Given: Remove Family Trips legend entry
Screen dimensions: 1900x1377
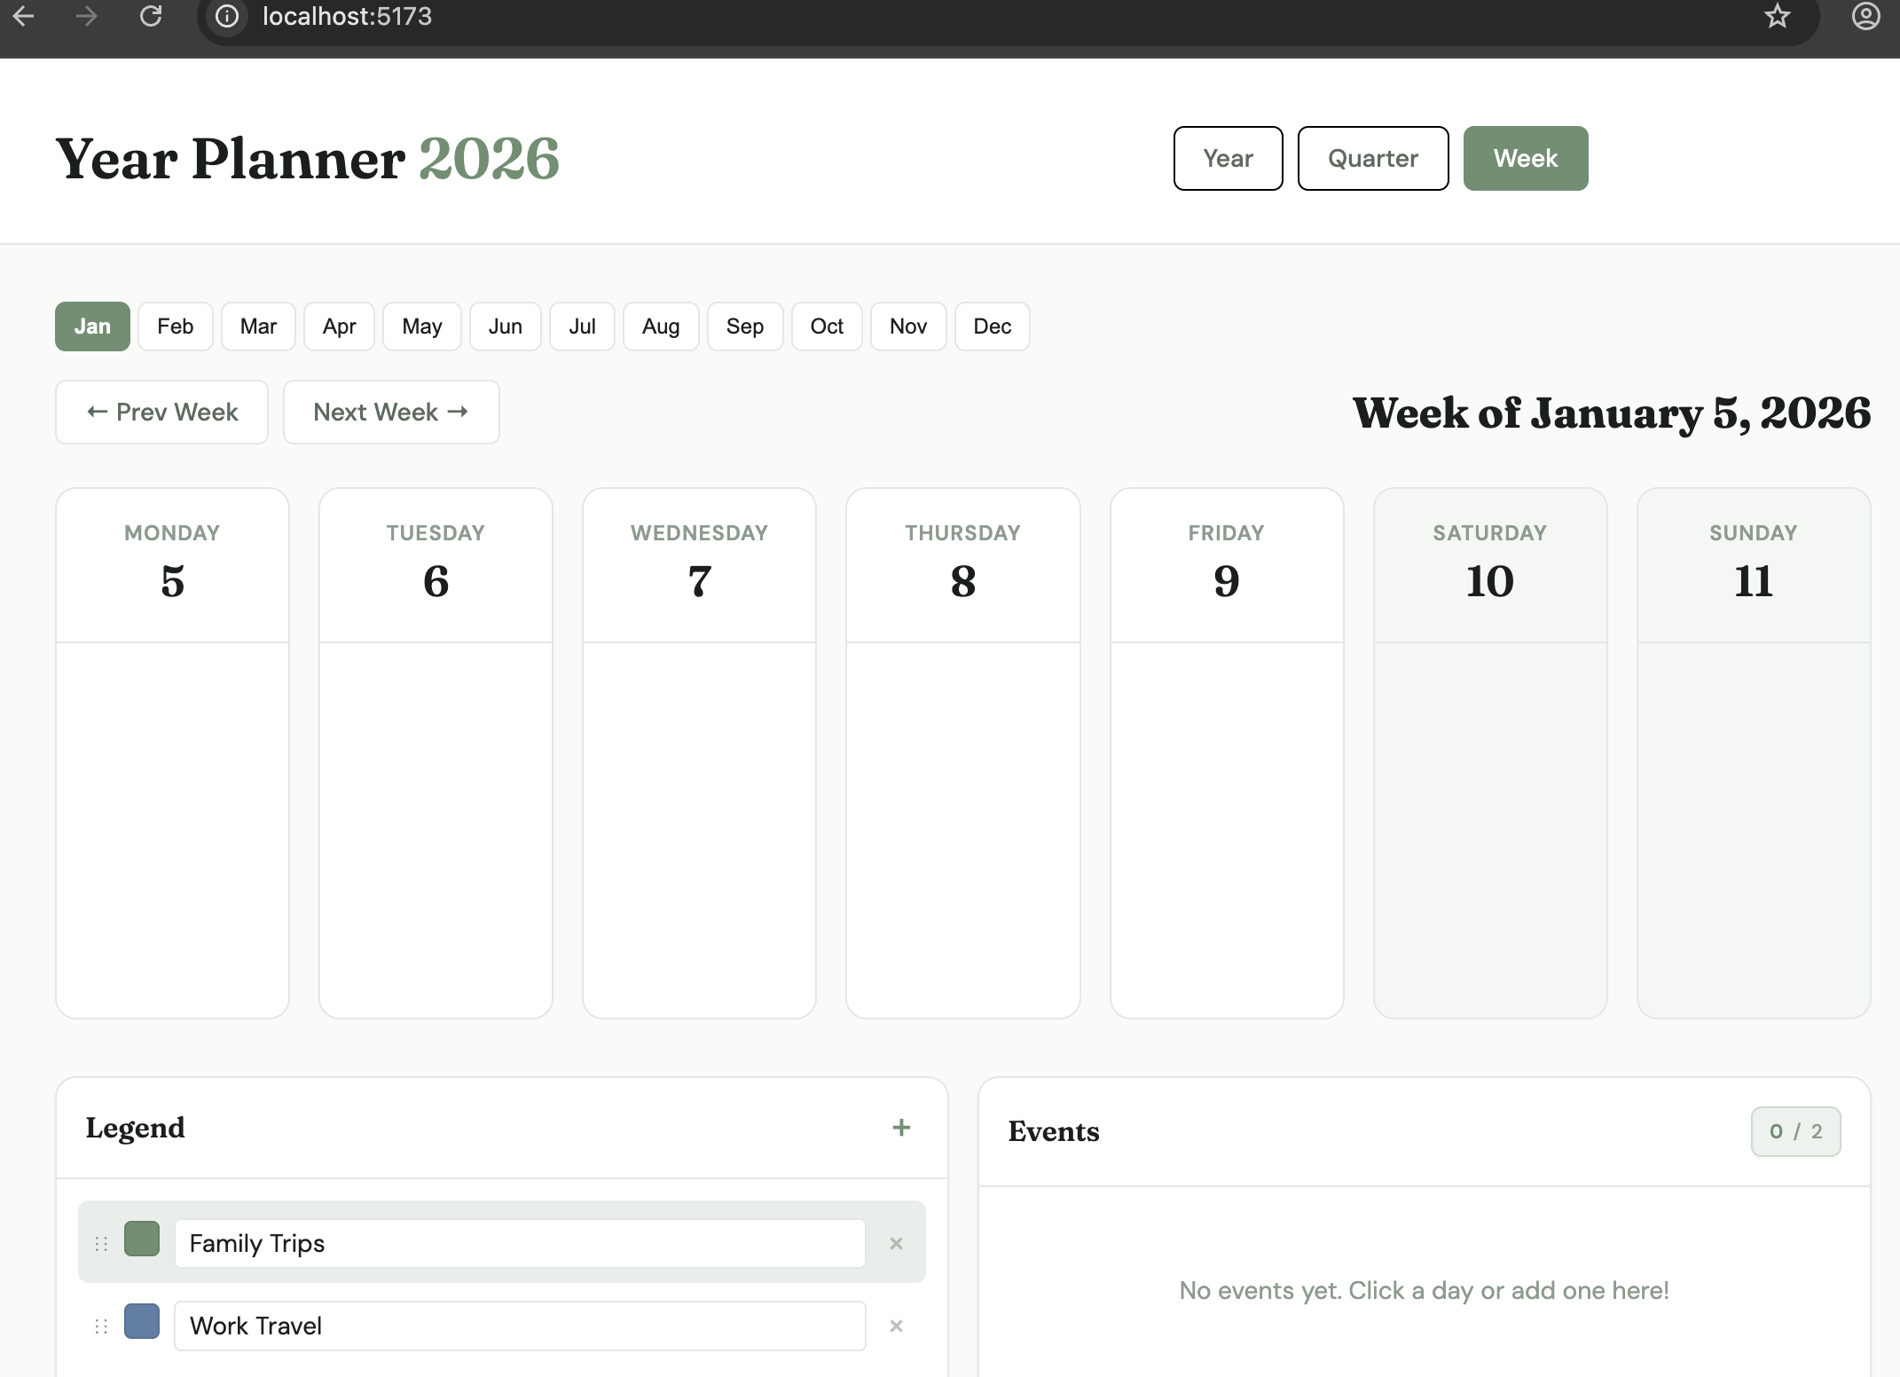Looking at the screenshot, I should 896,1243.
